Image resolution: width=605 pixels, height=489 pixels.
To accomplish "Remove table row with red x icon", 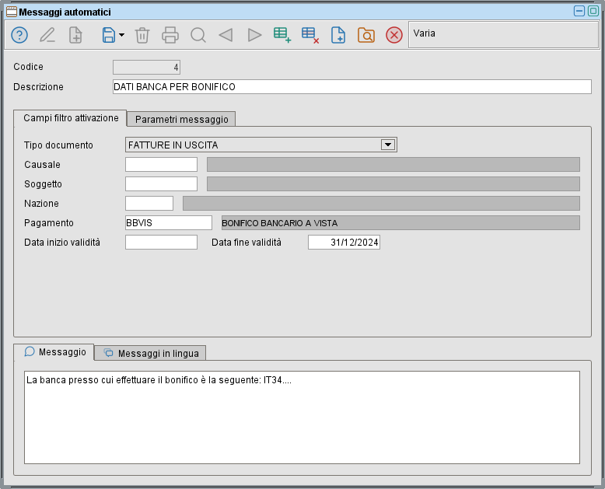I will click(x=310, y=35).
